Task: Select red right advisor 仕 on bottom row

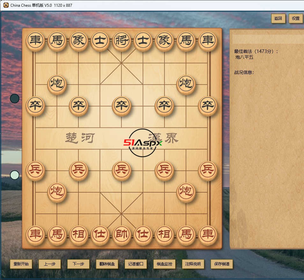Action: click(x=143, y=235)
